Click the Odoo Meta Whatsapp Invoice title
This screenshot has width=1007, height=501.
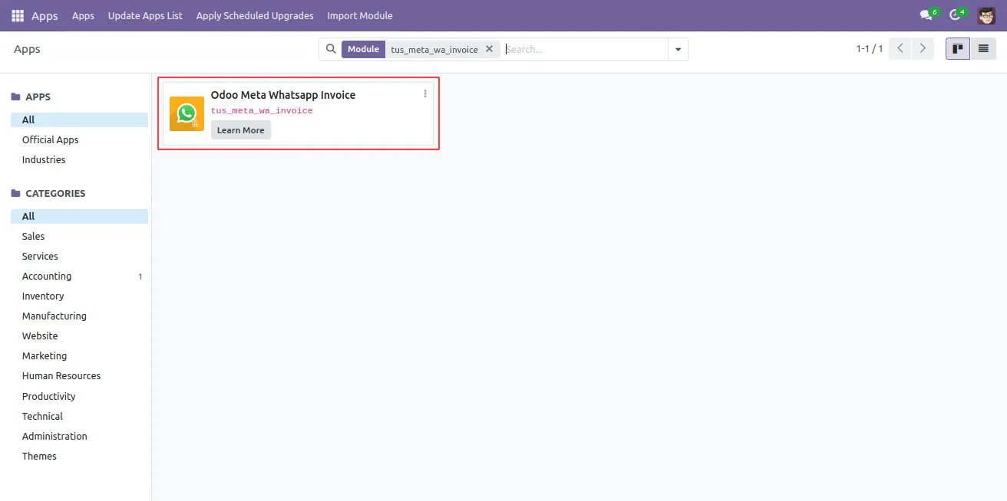(283, 95)
